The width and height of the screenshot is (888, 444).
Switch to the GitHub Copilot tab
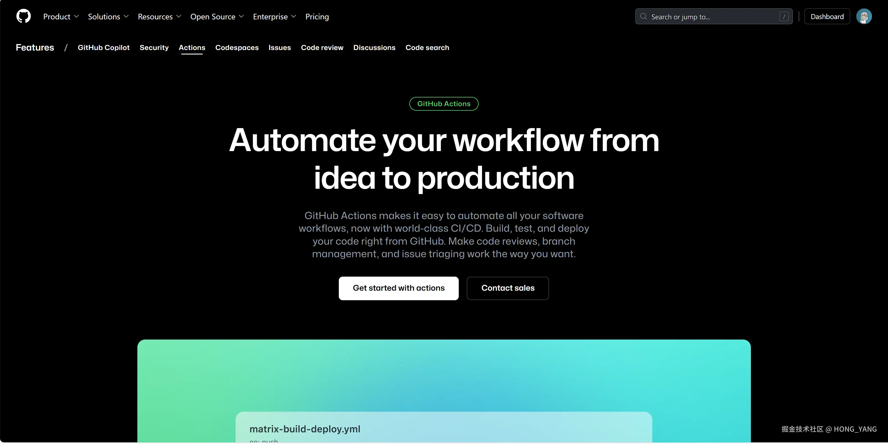[103, 47]
